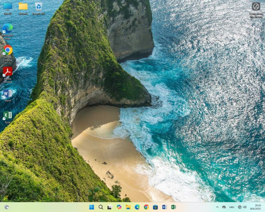Screen dimensions: 265x212
Task: Open Word from the taskbar
Action: [x=164, y=207]
